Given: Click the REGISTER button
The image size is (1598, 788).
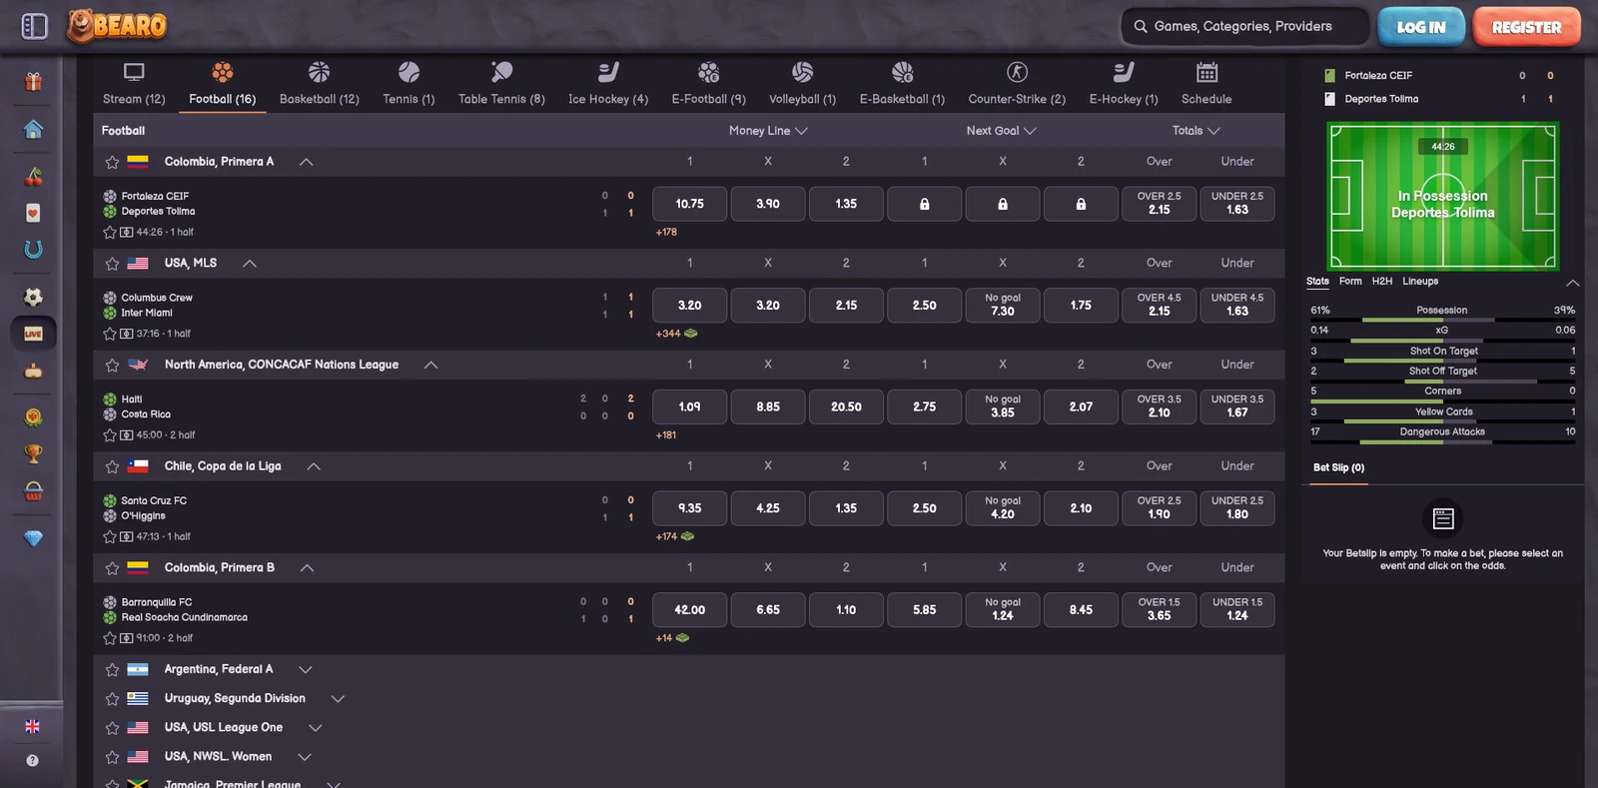Looking at the screenshot, I should coord(1526,27).
